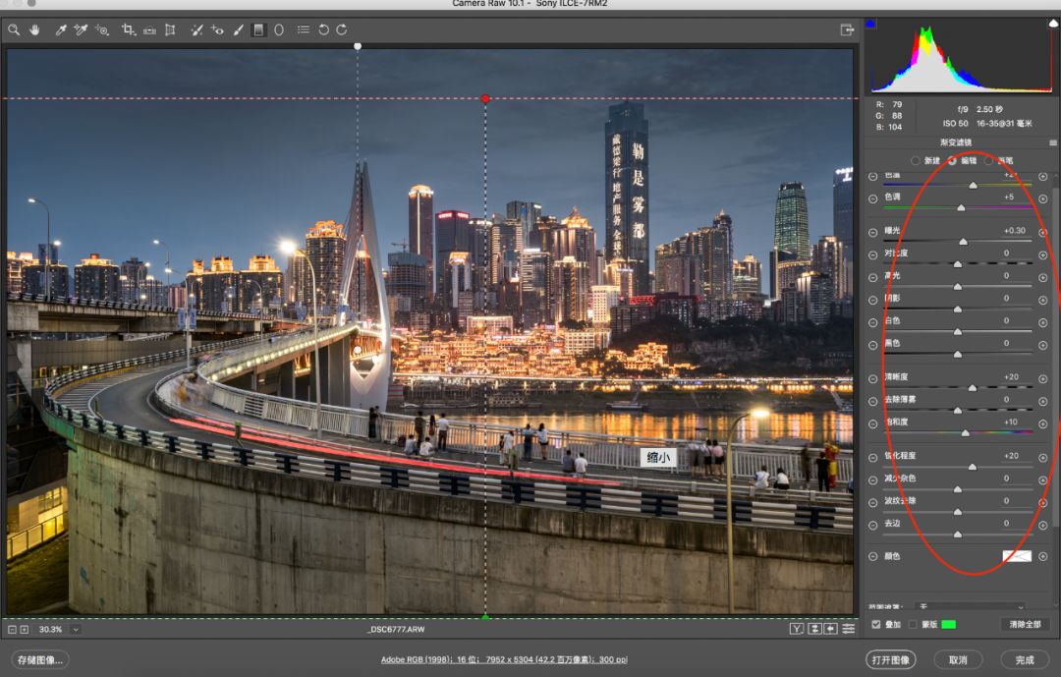Click the white guide handle above the photo
This screenshot has height=677, width=1061.
point(358,47)
